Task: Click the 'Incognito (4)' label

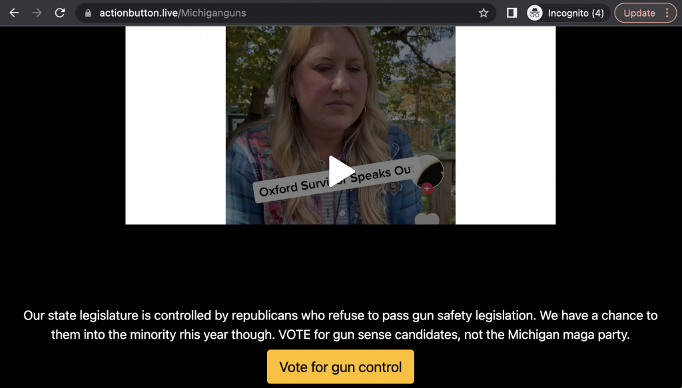Action: (576, 13)
